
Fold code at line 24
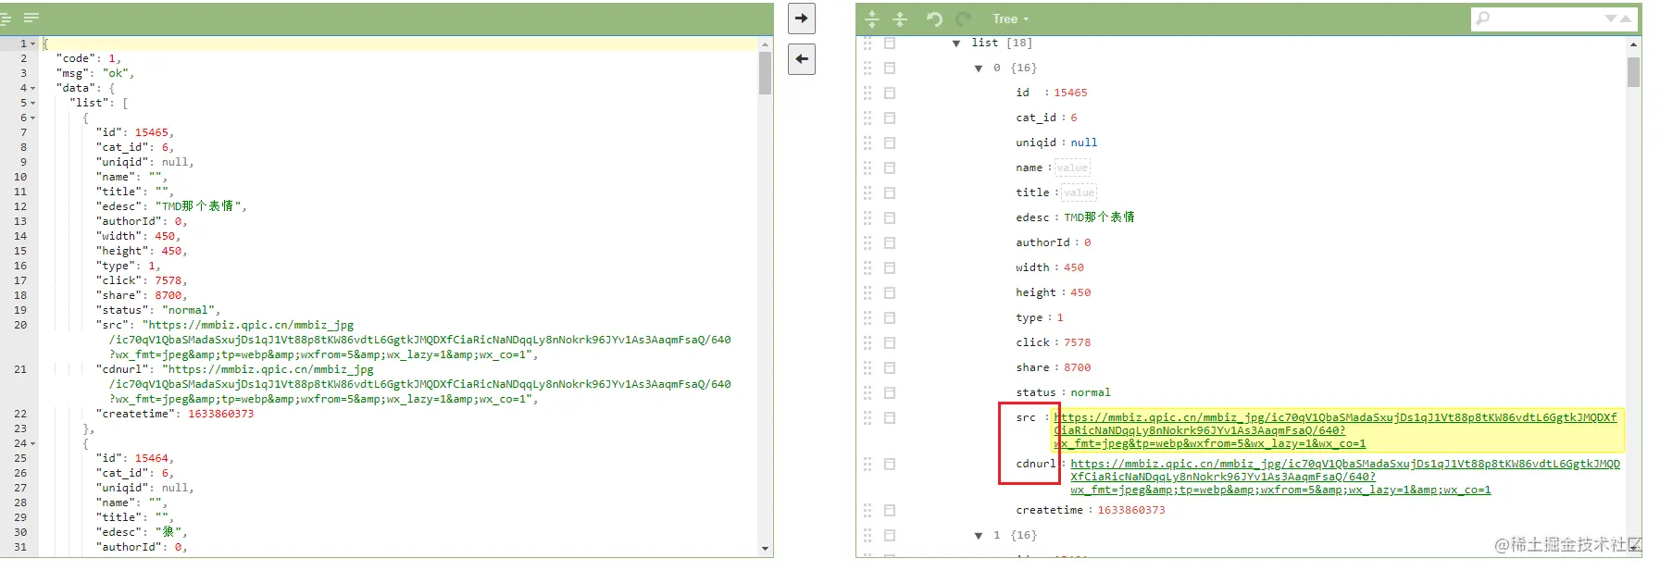(x=33, y=443)
